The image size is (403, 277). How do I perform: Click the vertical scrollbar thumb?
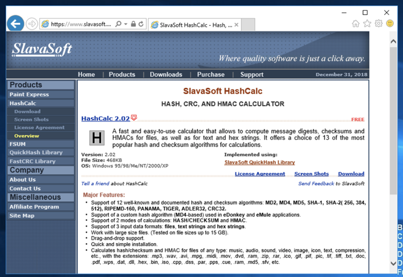coord(393,120)
